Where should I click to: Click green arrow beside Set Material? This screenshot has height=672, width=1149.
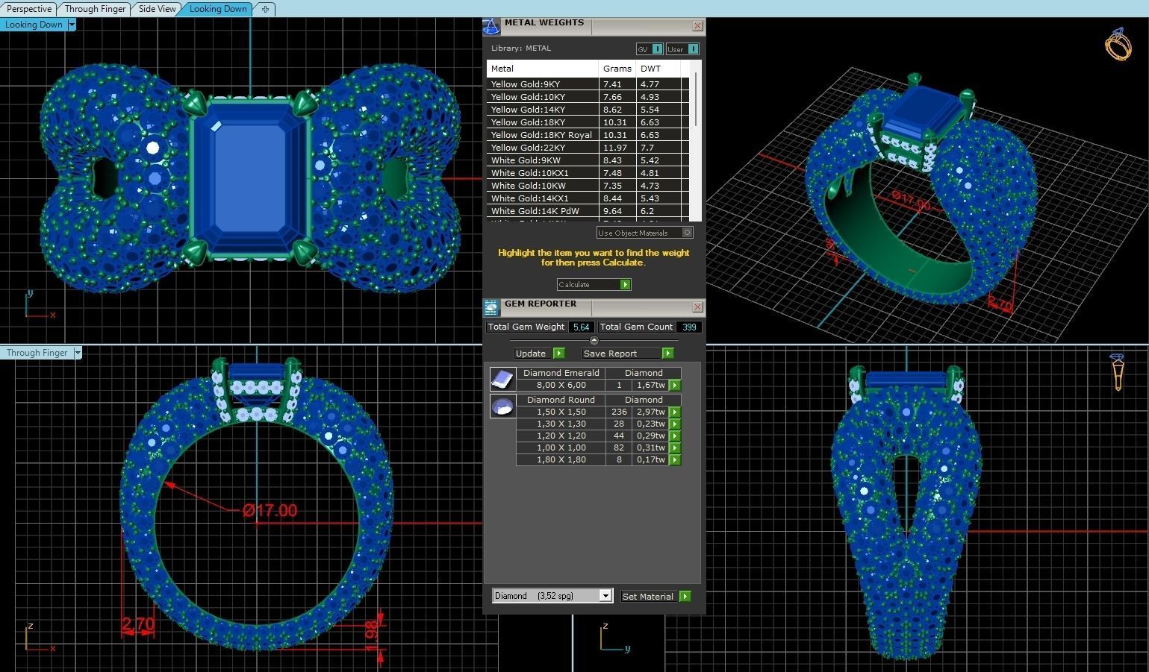click(685, 597)
